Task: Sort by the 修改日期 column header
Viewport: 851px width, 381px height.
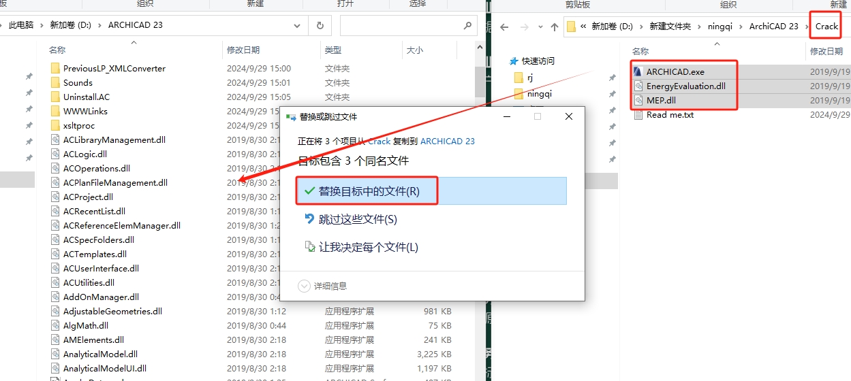Action: point(244,50)
